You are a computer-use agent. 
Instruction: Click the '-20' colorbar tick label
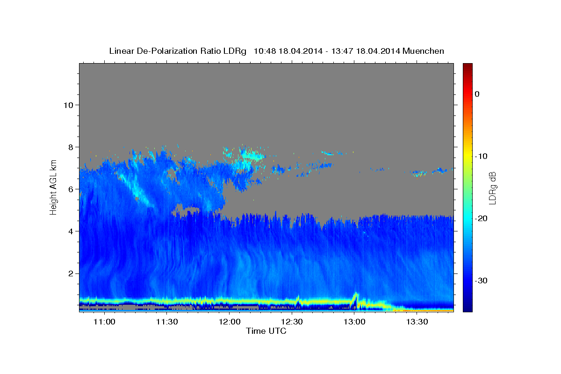(x=482, y=218)
